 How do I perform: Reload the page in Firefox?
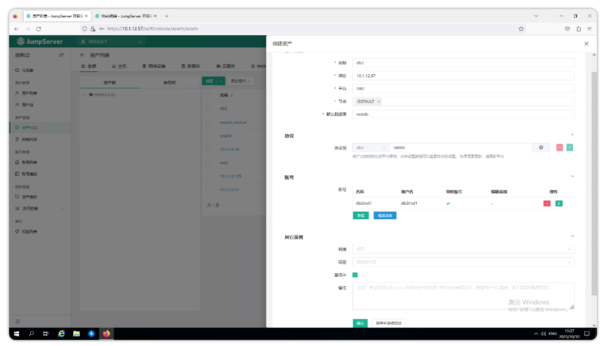[x=38, y=29]
